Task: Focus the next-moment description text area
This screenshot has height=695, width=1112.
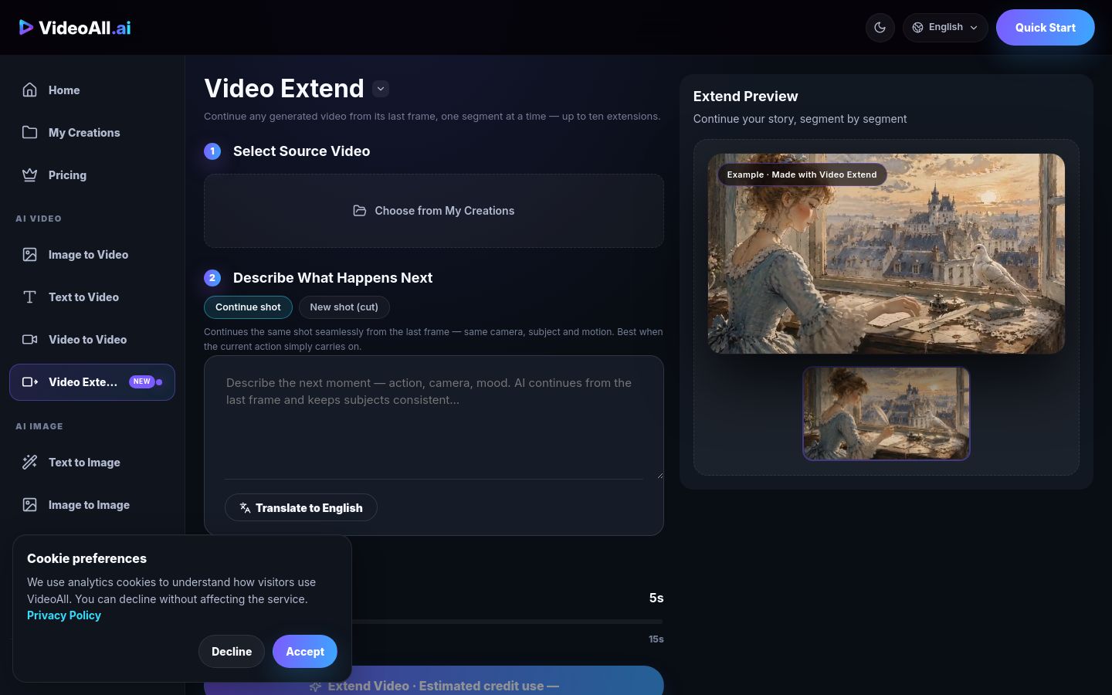Action: coord(434,418)
